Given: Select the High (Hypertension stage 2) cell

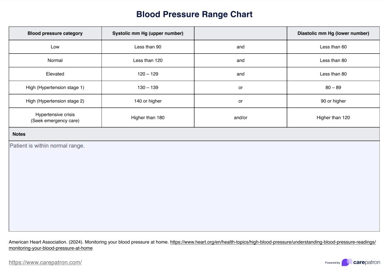Looking at the screenshot, I should (55, 101).
